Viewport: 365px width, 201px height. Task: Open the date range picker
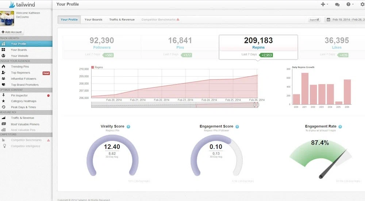345,20
